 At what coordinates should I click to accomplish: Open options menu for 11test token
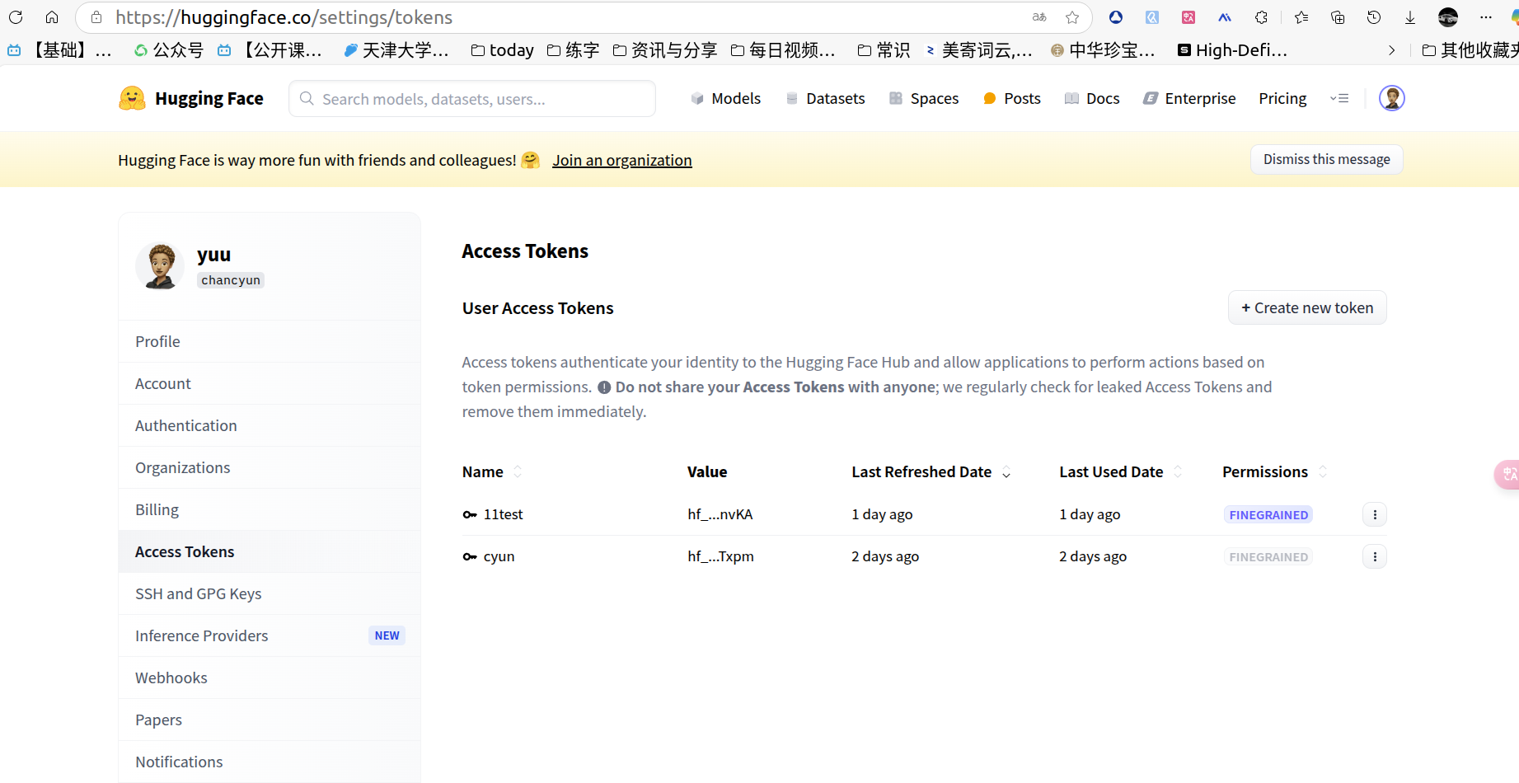[x=1375, y=514]
